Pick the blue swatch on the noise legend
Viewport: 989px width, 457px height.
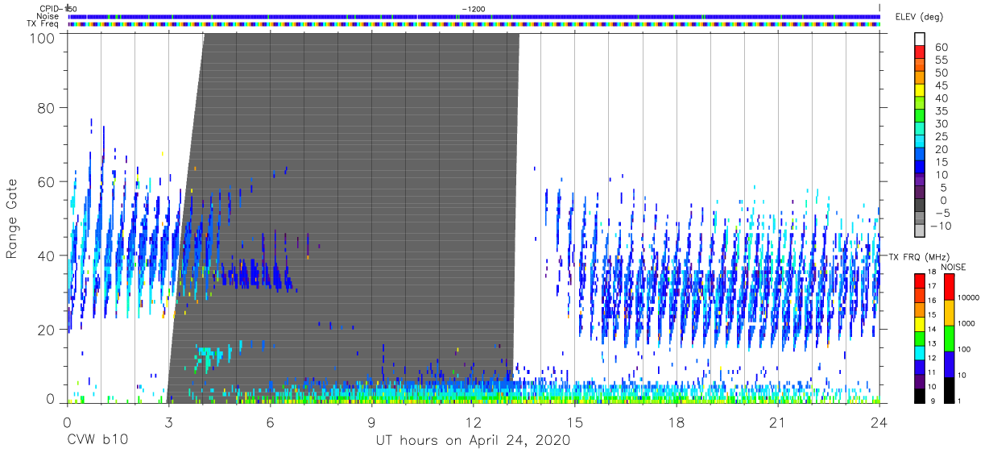pyautogui.click(x=949, y=363)
